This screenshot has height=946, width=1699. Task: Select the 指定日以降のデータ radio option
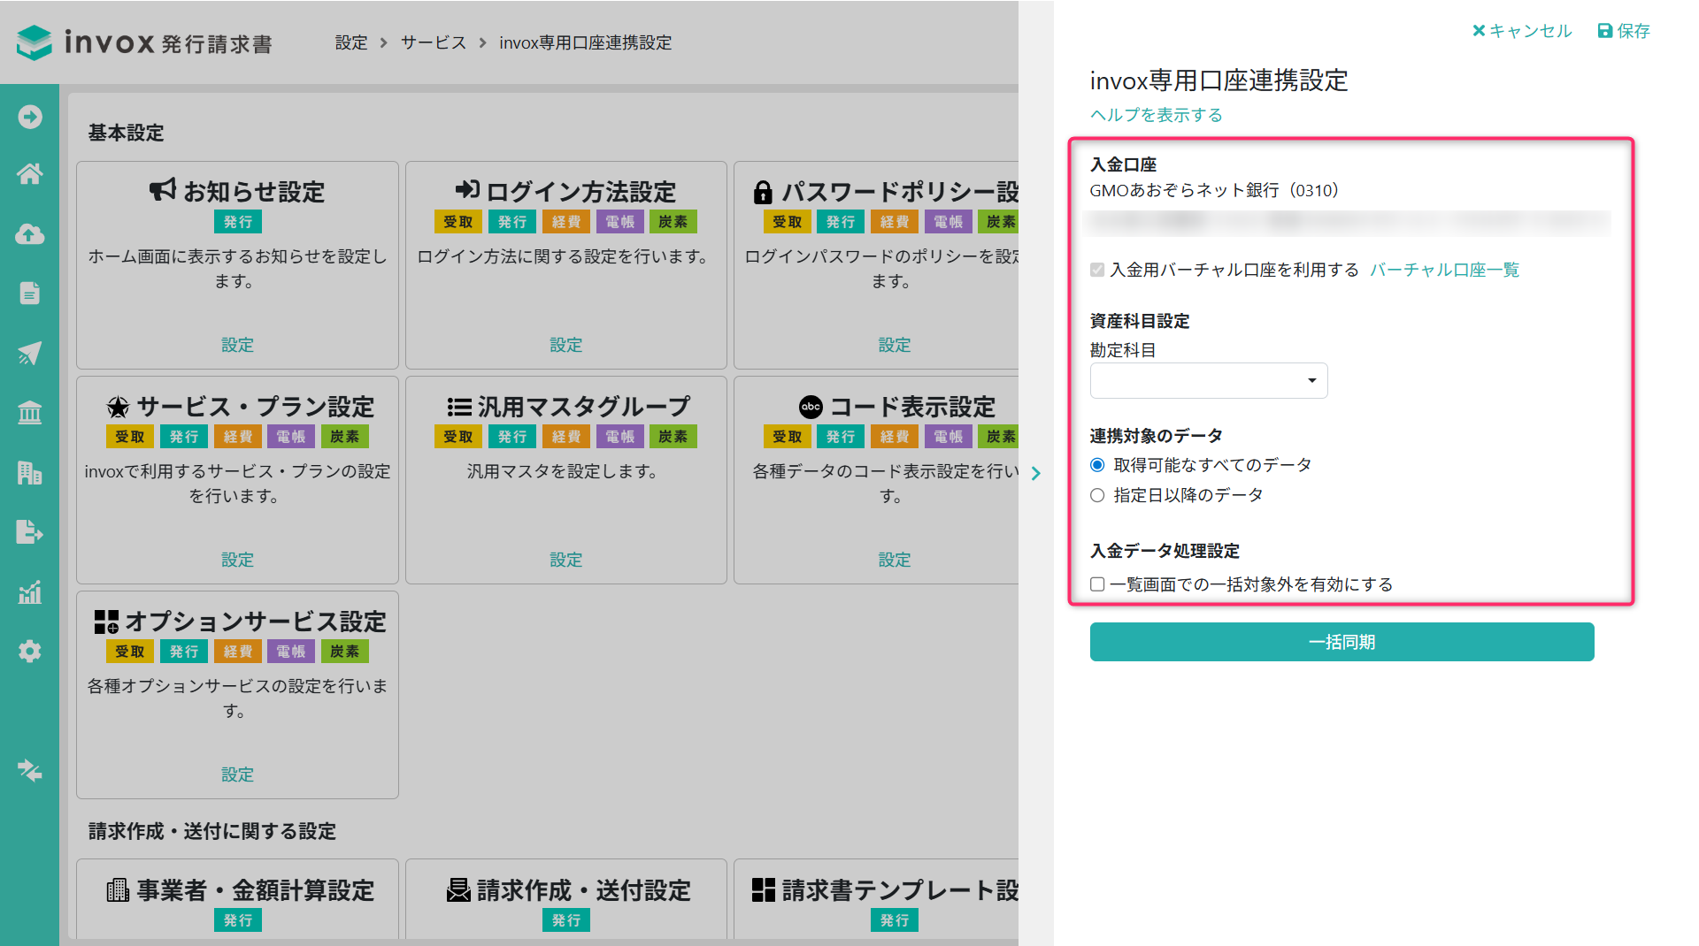point(1097,495)
